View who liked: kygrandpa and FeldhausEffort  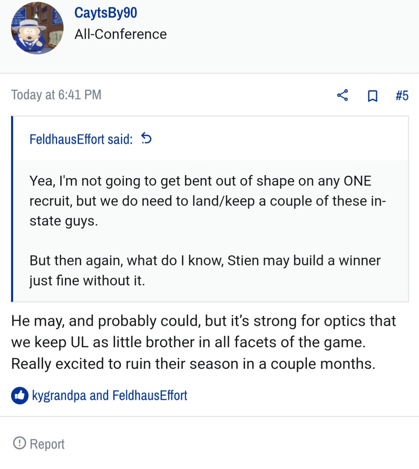tap(110, 395)
